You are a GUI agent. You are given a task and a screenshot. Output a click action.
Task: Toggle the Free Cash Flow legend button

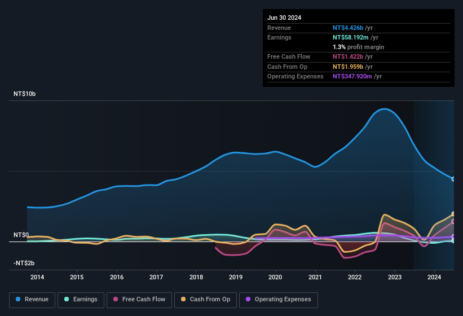[x=139, y=300]
